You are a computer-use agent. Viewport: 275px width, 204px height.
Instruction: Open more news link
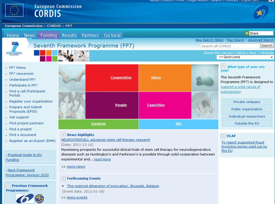pos(76,167)
